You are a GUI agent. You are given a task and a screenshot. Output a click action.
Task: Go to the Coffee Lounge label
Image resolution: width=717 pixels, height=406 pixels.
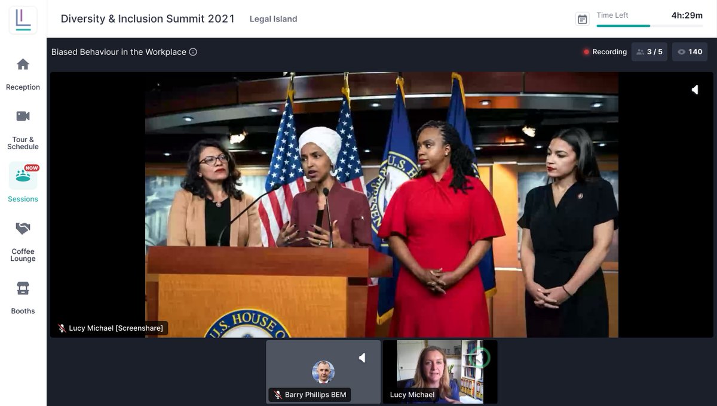coord(23,255)
